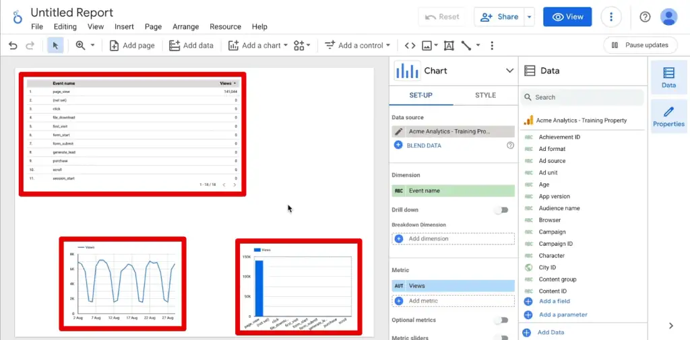Click the Share button
Screen dimensions: 690x340
tap(499, 17)
